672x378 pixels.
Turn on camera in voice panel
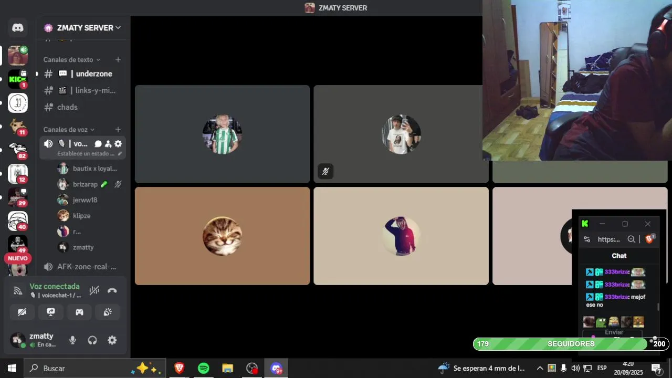pyautogui.click(x=22, y=312)
